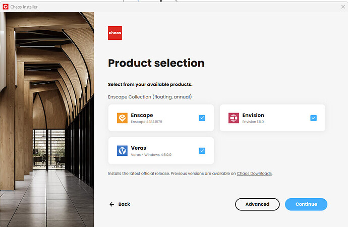
Task: Click the Back text label
Action: tap(124, 204)
